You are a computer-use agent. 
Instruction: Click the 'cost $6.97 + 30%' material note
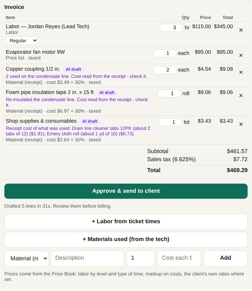click(x=66, y=111)
